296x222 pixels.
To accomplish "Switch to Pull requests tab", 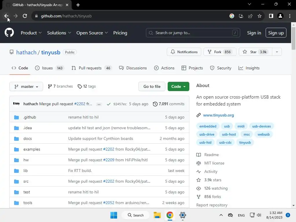I will tap(92, 68).
